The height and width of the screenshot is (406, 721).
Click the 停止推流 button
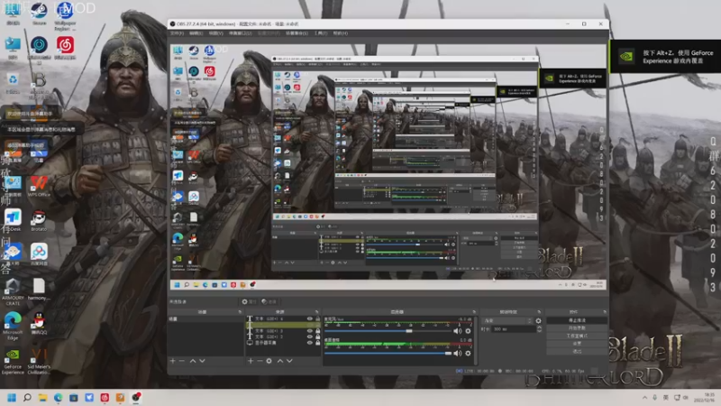pos(577,320)
